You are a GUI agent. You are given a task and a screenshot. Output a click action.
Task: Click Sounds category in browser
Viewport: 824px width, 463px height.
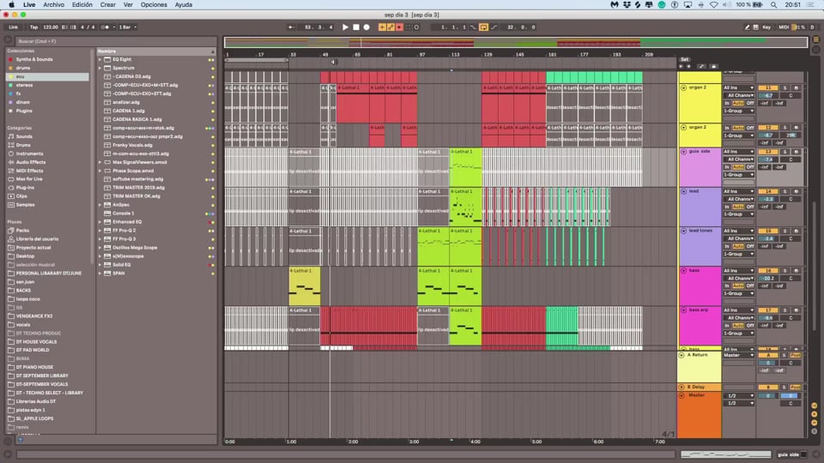24,136
